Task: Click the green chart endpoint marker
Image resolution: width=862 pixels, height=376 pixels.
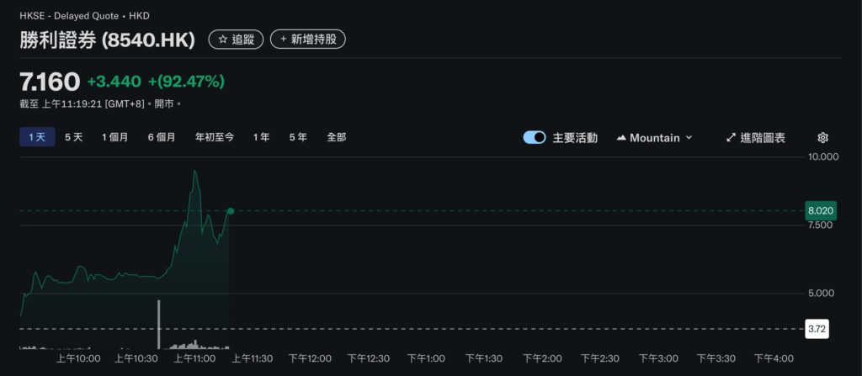Action: tap(230, 210)
